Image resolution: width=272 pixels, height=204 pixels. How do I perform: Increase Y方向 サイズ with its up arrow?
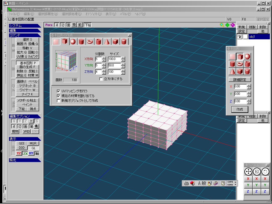pos(123,64)
